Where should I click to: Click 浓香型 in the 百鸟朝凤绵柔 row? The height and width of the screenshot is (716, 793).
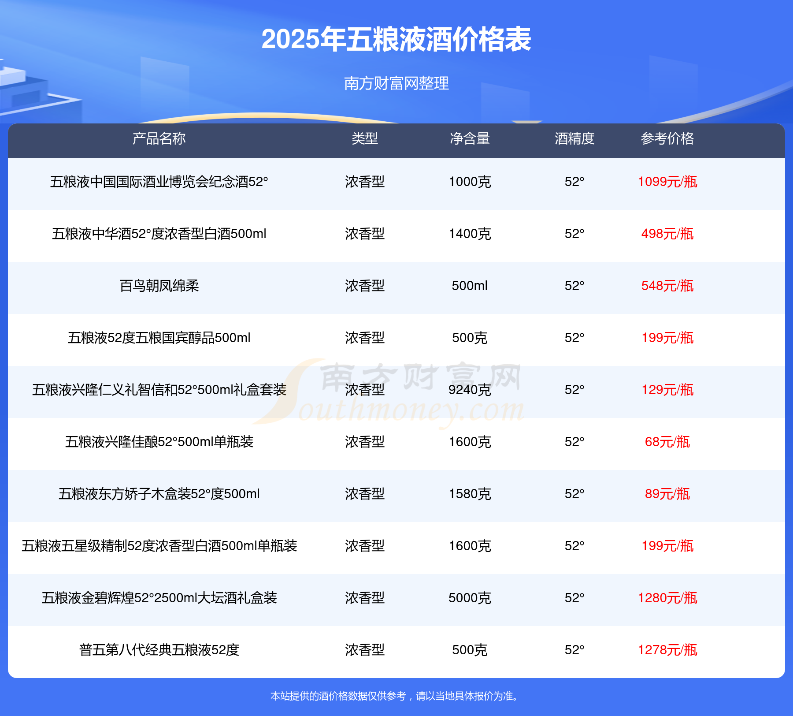coord(365,286)
